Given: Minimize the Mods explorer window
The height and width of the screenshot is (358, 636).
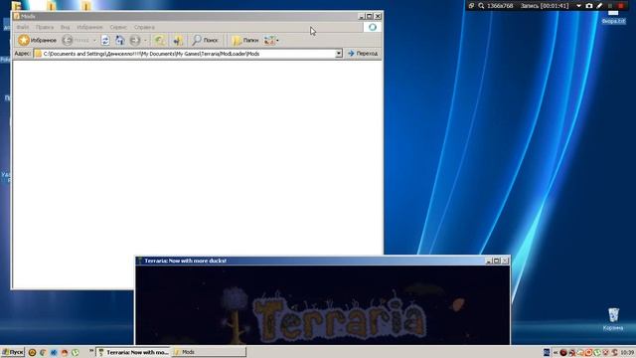Looking at the screenshot, I should click(362, 16).
